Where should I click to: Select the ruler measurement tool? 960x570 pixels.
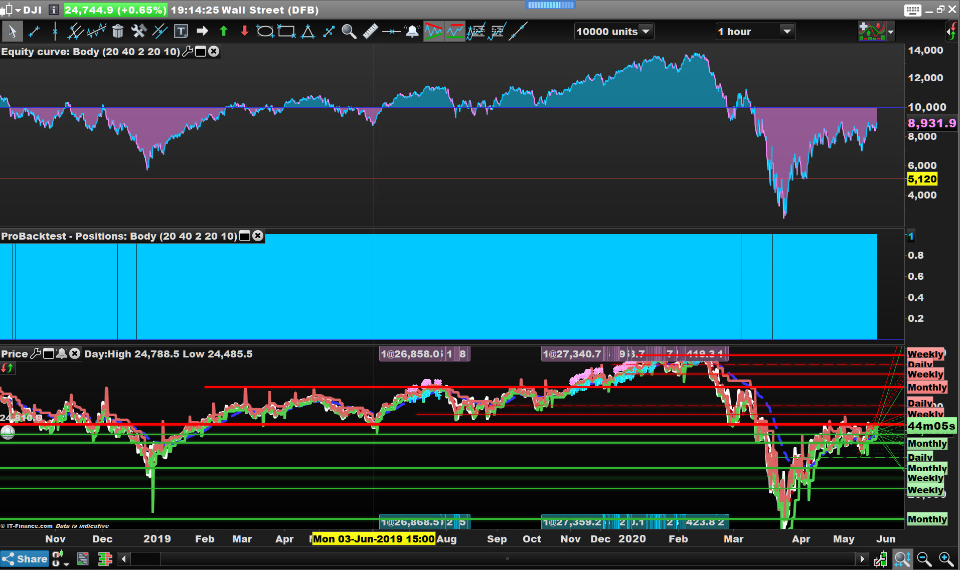370,31
